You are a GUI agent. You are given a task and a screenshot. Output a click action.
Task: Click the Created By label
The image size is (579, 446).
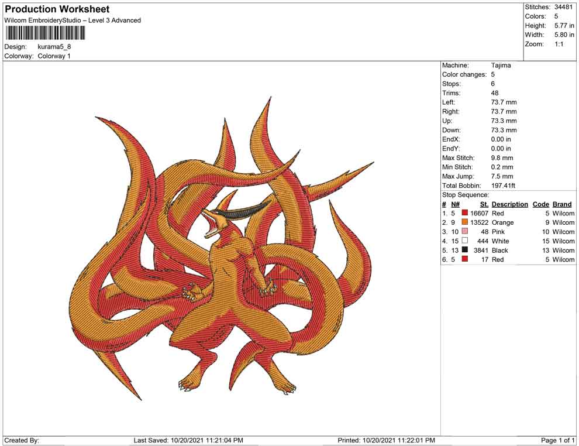tap(22, 440)
